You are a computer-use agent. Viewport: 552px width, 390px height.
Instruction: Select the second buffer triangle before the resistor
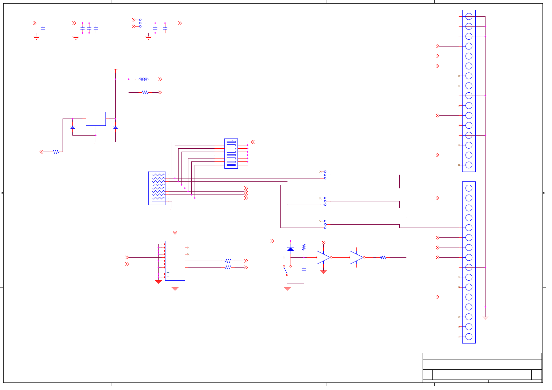pyautogui.click(x=357, y=257)
